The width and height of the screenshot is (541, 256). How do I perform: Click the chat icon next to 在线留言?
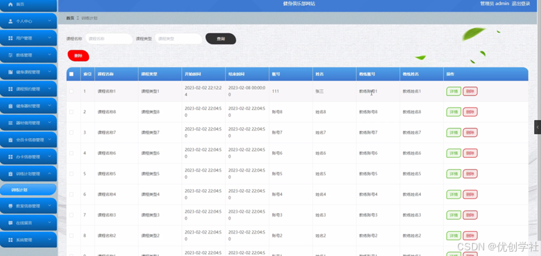10,223
